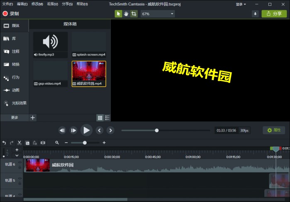Screen dimensions: 290x202
Task: Click the scissors cut icon
Action: click(19, 143)
